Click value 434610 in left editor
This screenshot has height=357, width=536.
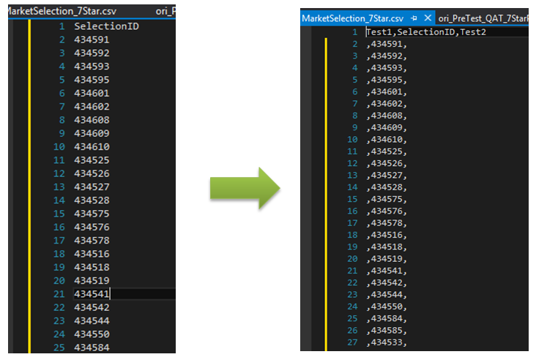[x=92, y=146]
